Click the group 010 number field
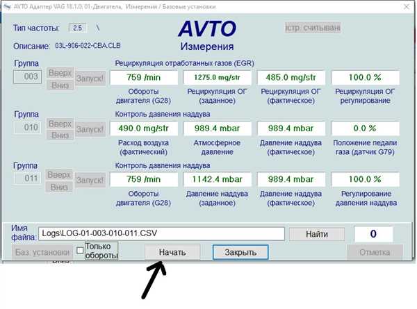This screenshot has width=417, height=309. pos(28,128)
